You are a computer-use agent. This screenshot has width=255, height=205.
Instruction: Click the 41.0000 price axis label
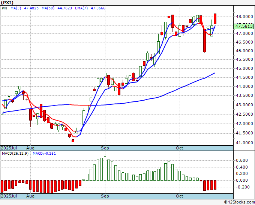(244, 143)
